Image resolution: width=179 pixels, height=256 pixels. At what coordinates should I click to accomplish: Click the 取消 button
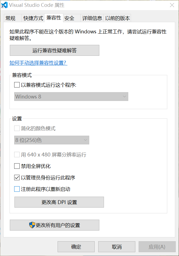(x=117, y=246)
